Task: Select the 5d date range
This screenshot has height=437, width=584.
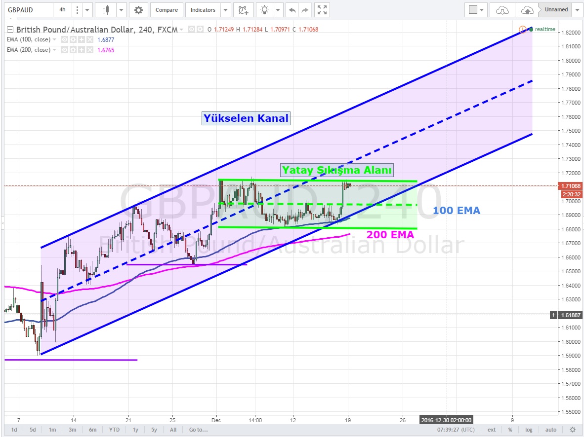Action: pyautogui.click(x=33, y=430)
